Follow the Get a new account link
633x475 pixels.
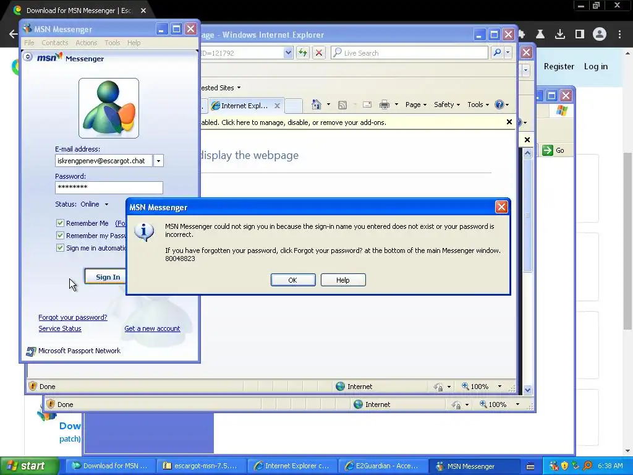tap(152, 328)
